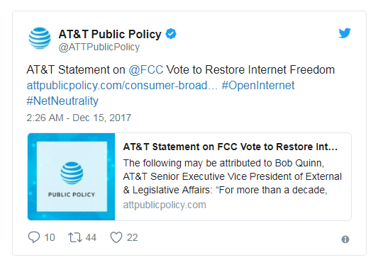Click the attpublicpolicy.com domain in card footer
378x267 pixels.
click(x=165, y=205)
